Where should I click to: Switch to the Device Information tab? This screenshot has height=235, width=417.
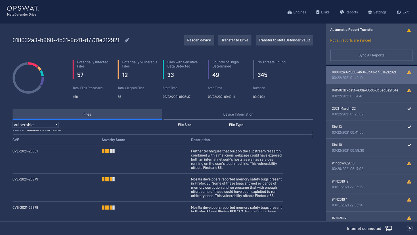238,114
